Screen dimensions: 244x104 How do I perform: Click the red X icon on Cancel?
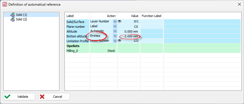point(42,97)
